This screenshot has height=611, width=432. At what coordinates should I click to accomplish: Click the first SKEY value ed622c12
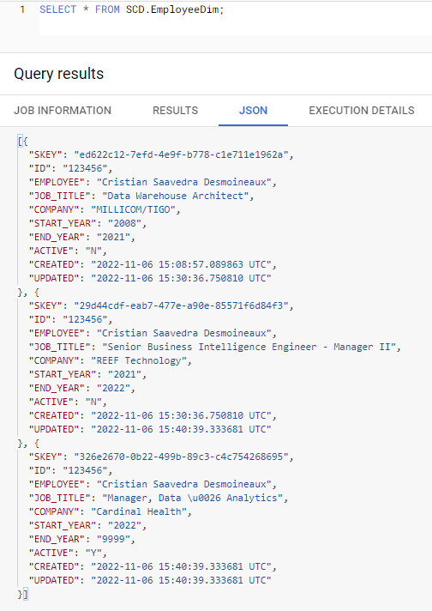pyautogui.click(x=181, y=154)
